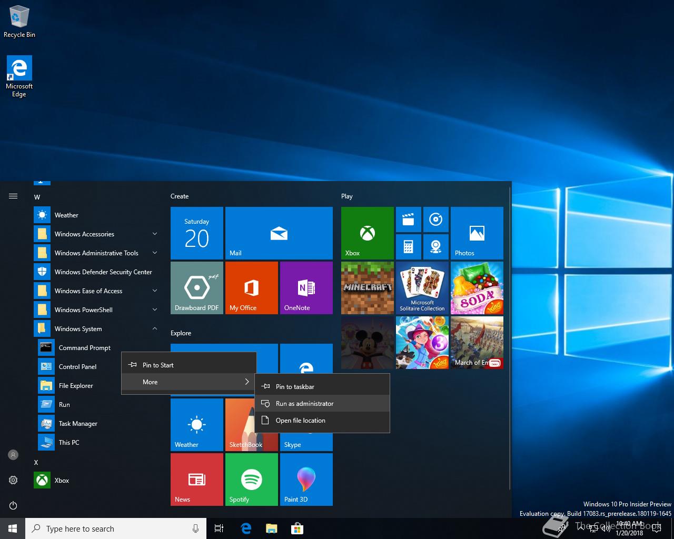The height and width of the screenshot is (539, 674).
Task: Click the Play tile group header
Action: 347,196
